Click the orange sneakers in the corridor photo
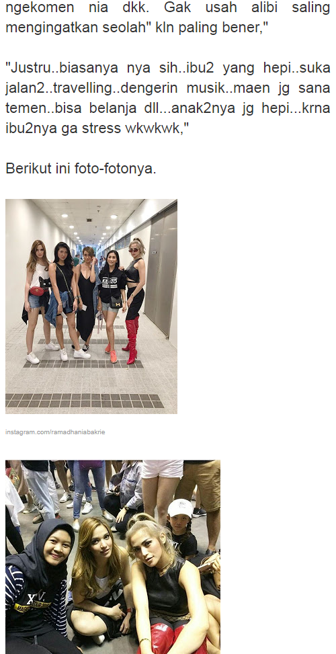Image resolution: width=336 pixels, height=654 pixels. (111, 353)
